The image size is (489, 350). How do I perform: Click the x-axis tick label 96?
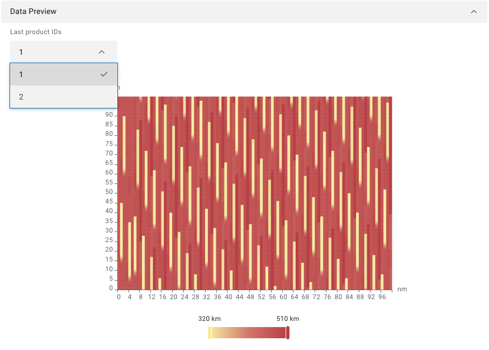click(382, 297)
